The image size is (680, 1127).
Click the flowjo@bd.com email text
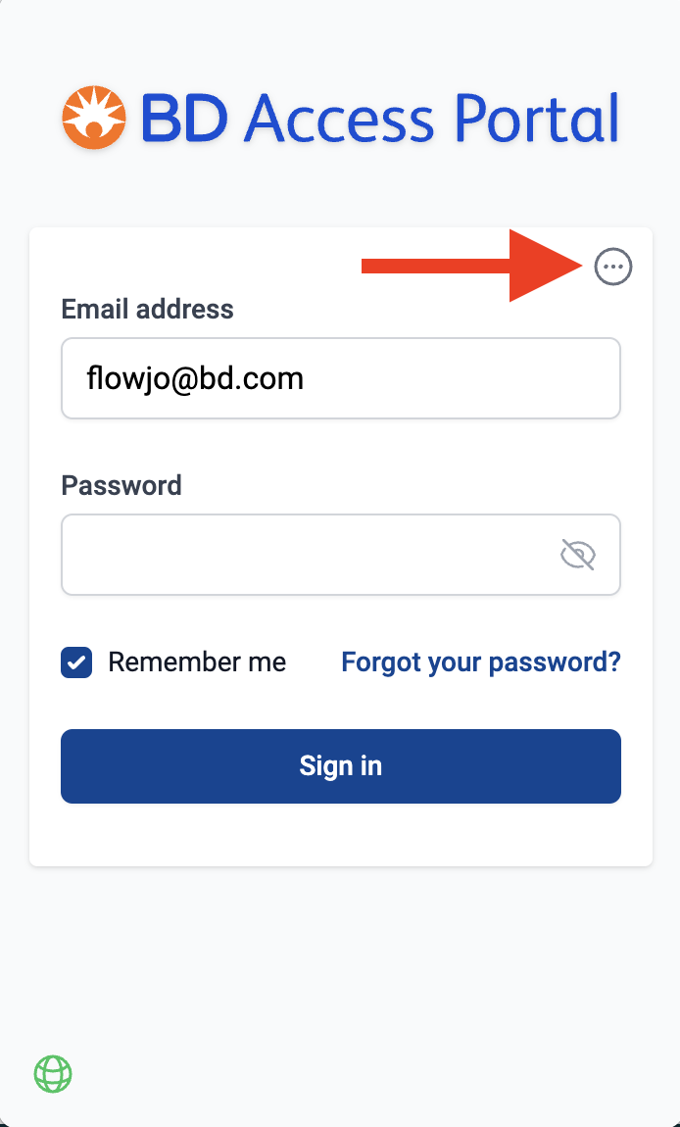[x=195, y=378]
